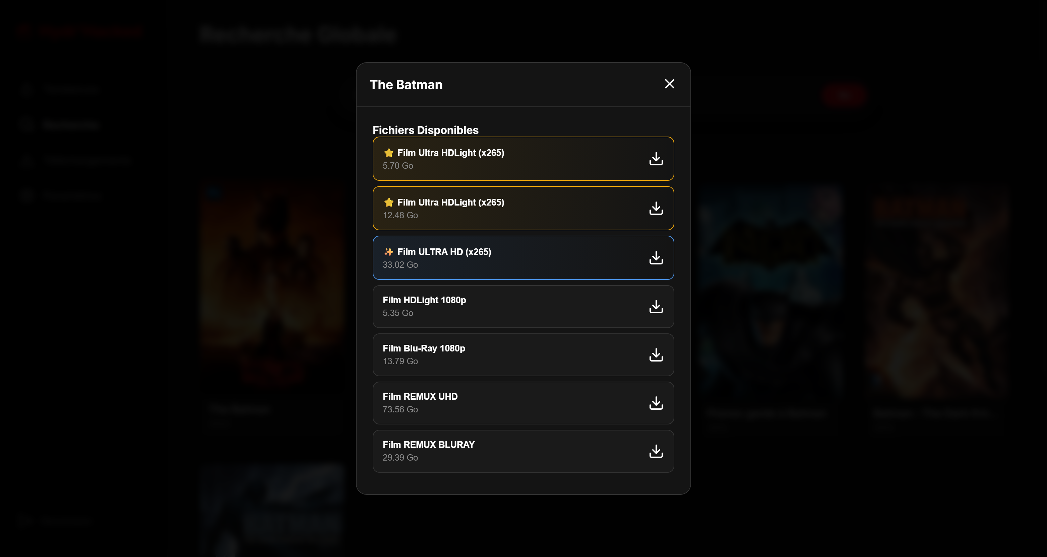Screen dimensions: 1047x557
Task: Click the "Fichiers Disponibles" heading
Action: coord(426,130)
